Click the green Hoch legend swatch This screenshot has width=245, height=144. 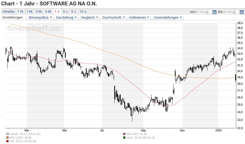coord(124,138)
